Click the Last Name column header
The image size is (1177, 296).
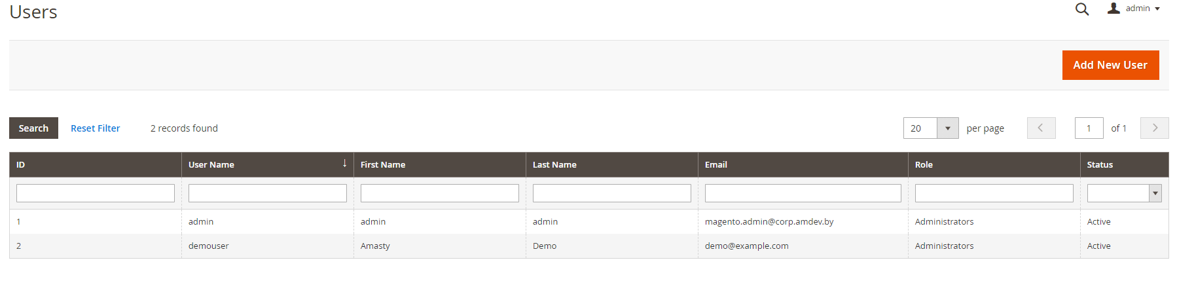554,165
